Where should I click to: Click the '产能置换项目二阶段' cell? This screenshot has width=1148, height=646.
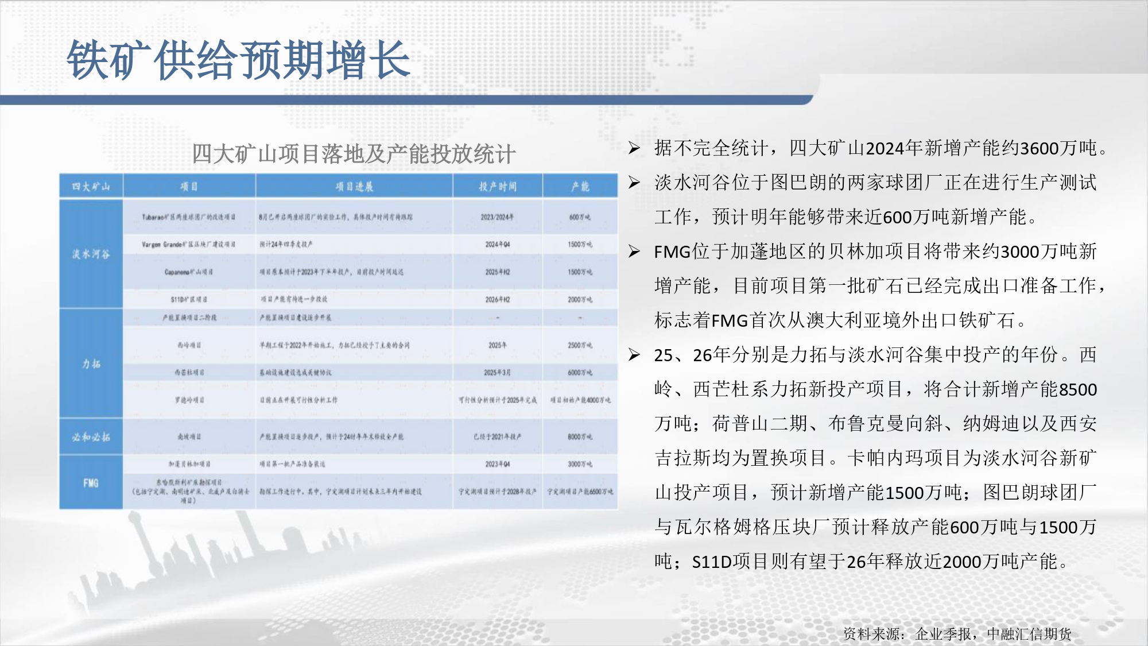pos(189,318)
